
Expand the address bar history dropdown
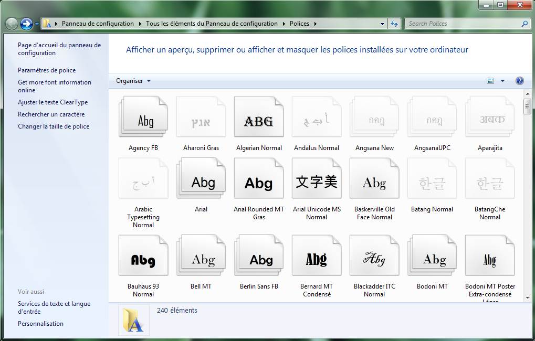[x=382, y=24]
